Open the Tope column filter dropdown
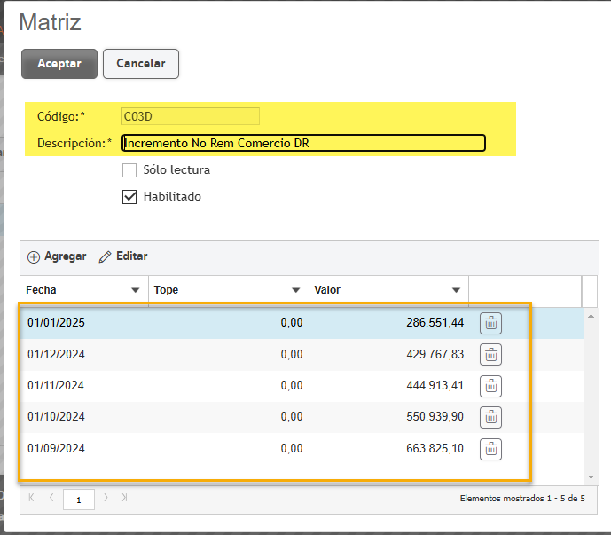This screenshot has height=535, width=611. (x=296, y=290)
